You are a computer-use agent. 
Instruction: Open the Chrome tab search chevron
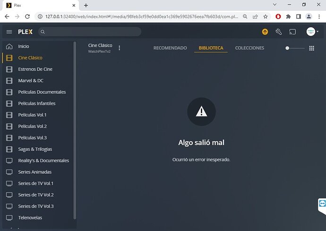(x=275, y=5)
